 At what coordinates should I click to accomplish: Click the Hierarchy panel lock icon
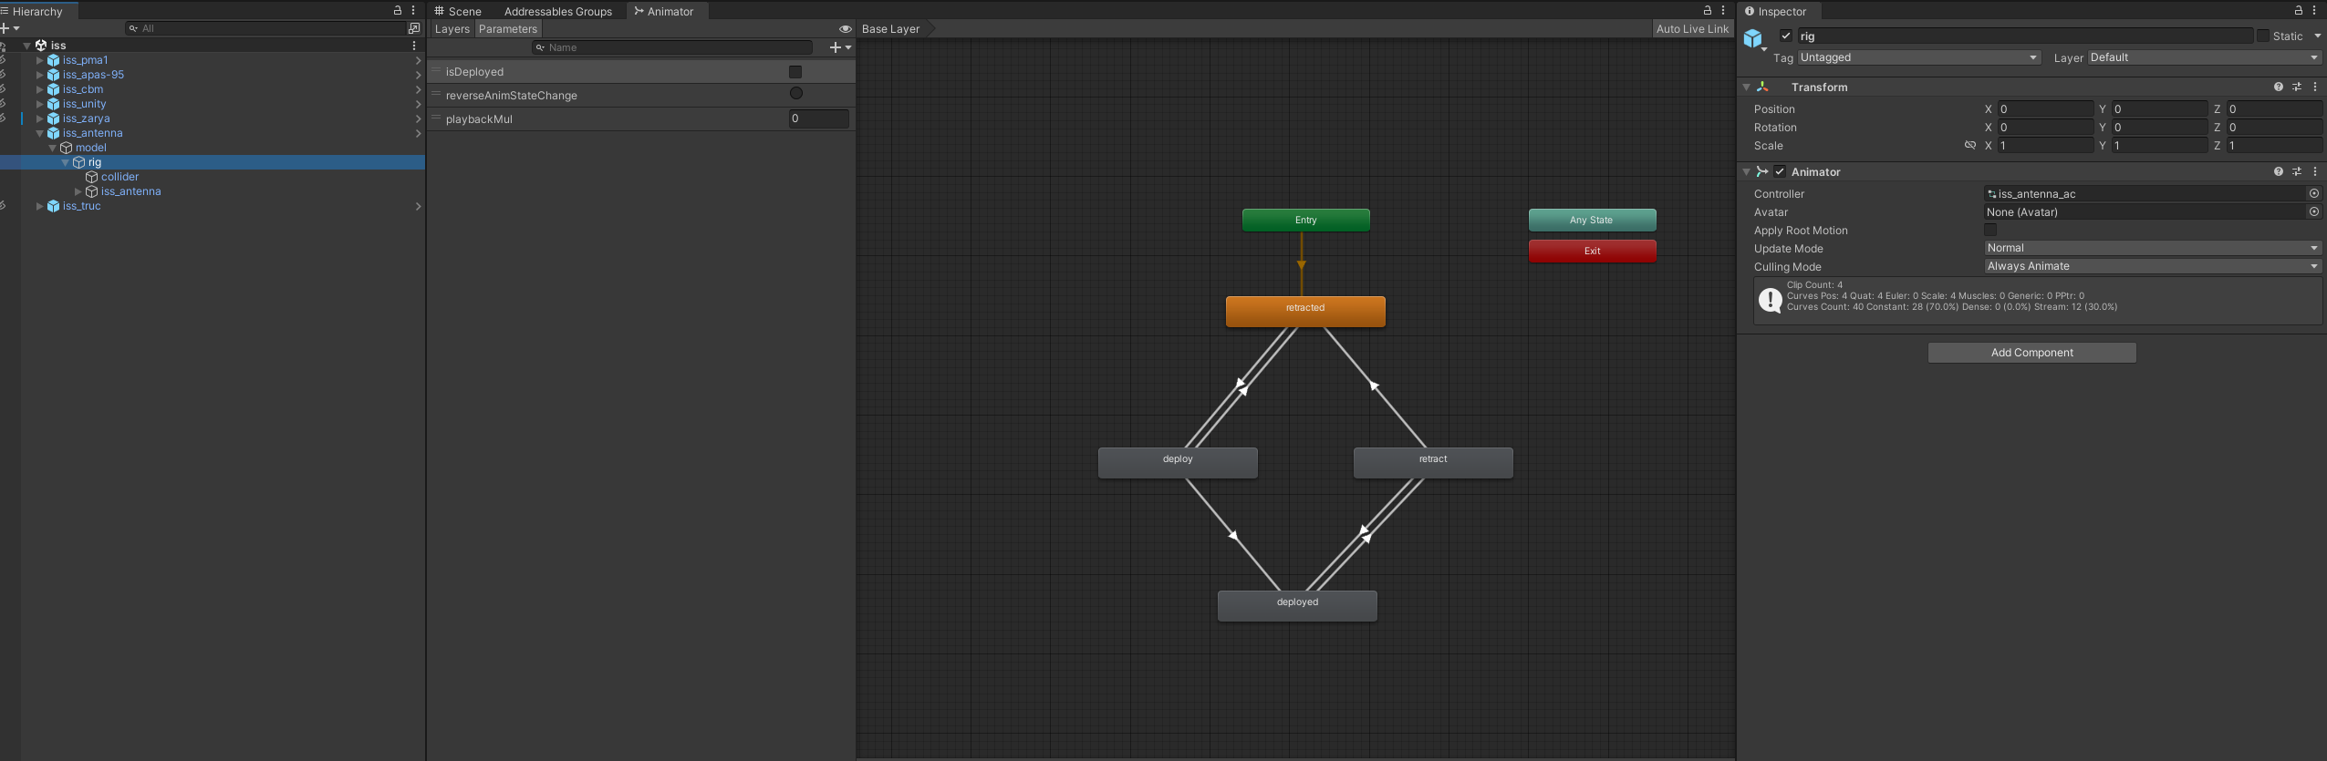pos(398,10)
